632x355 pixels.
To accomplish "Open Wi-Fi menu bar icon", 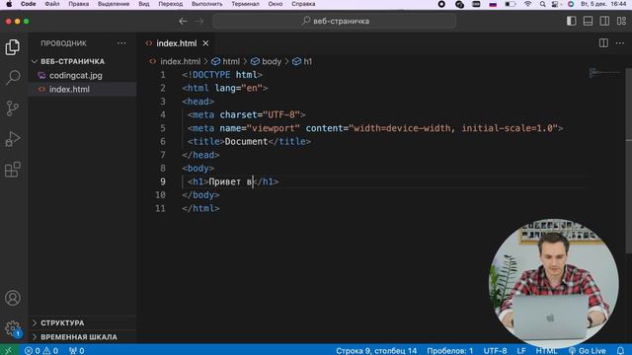I will click(527, 4).
